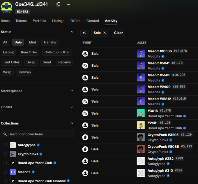Click Bored Ape Yacht Club logo in sidebar
The height and width of the screenshot is (184, 198).
coord(13,163)
